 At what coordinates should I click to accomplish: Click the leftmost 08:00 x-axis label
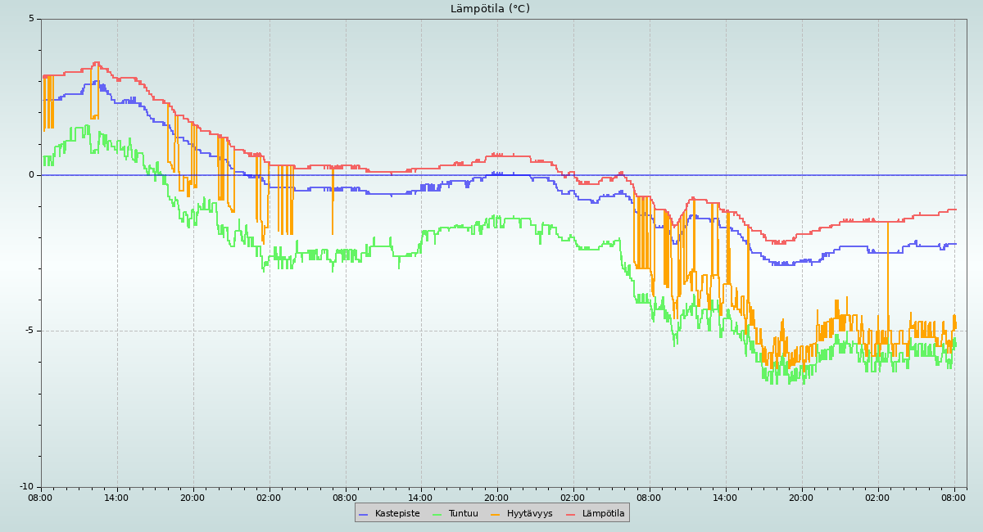pyautogui.click(x=40, y=498)
